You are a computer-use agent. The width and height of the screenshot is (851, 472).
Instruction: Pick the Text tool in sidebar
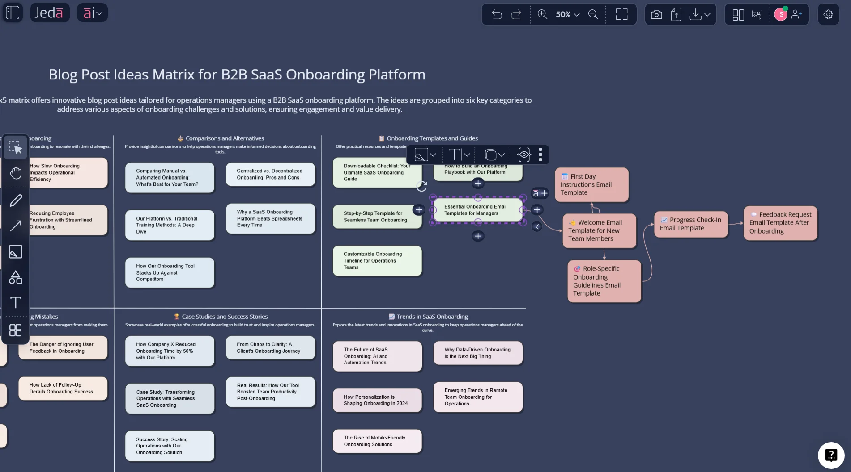click(16, 302)
